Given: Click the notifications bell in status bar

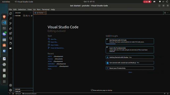Looking at the screenshot, I should coord(168,94).
